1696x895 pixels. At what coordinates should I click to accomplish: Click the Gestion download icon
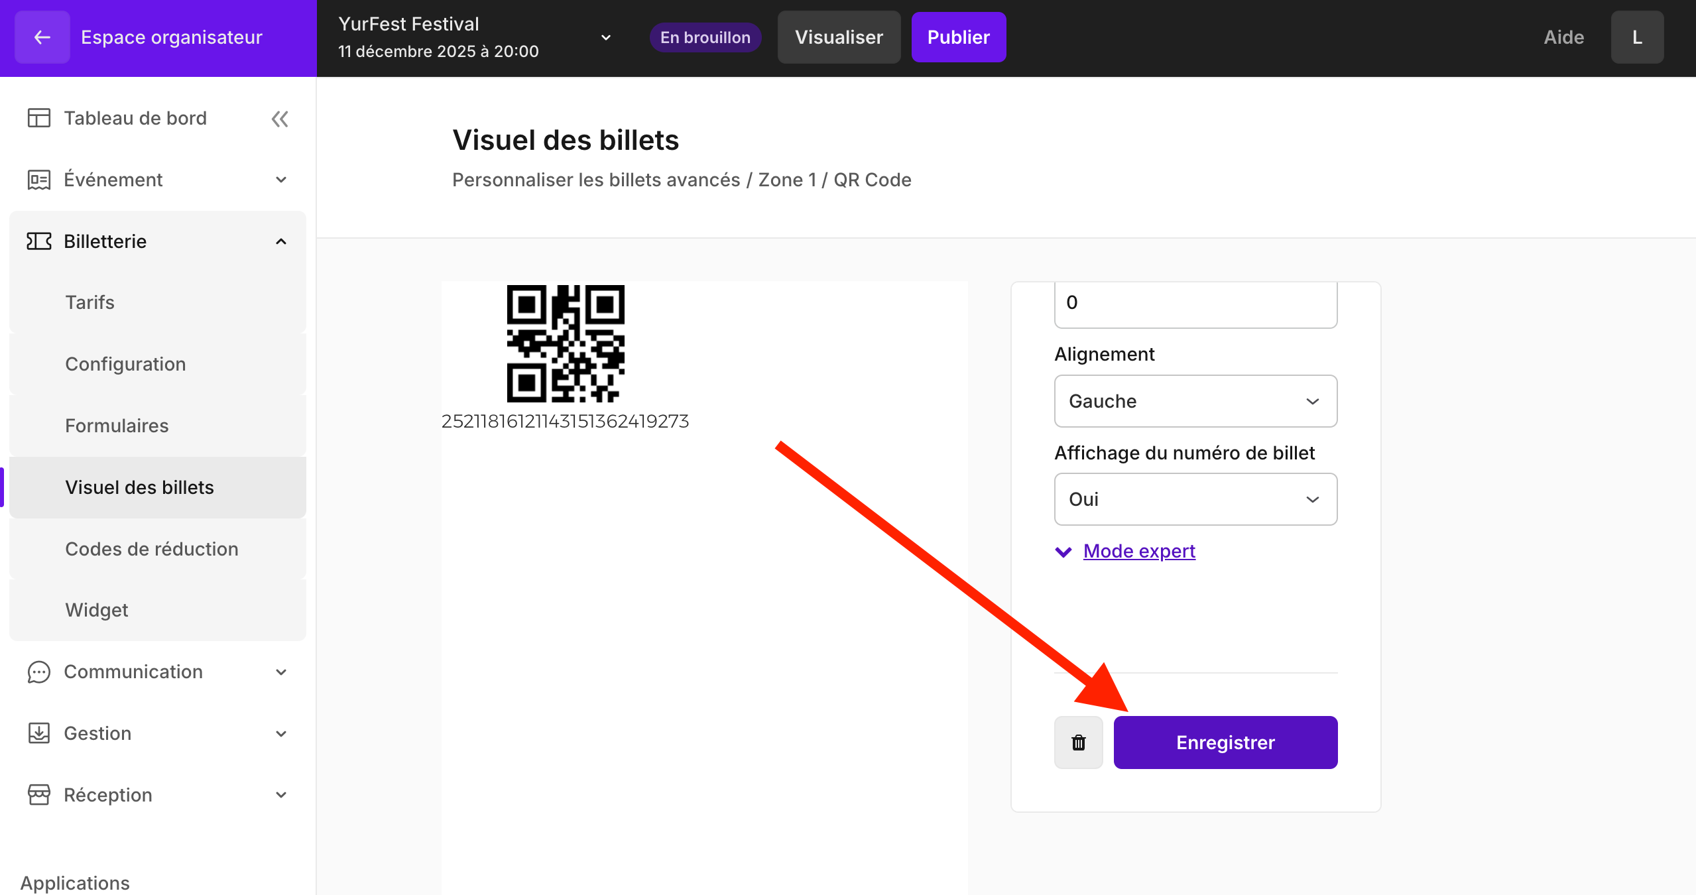point(38,733)
